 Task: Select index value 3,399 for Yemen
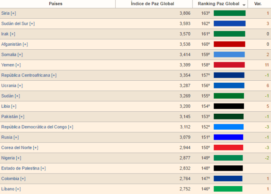(x=185, y=65)
